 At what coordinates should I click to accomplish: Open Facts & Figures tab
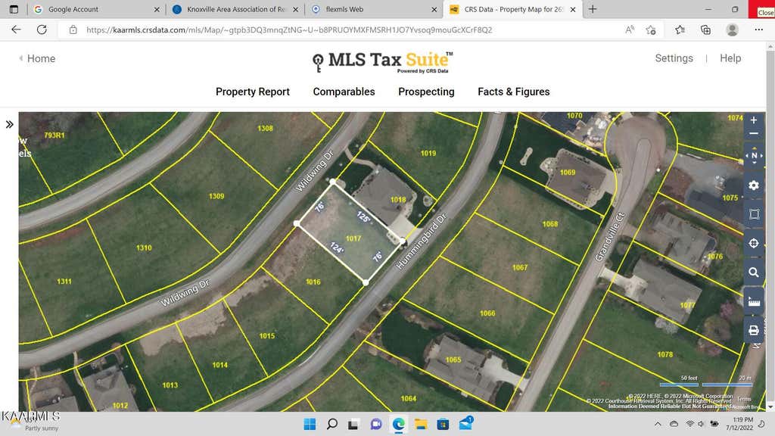tap(514, 92)
